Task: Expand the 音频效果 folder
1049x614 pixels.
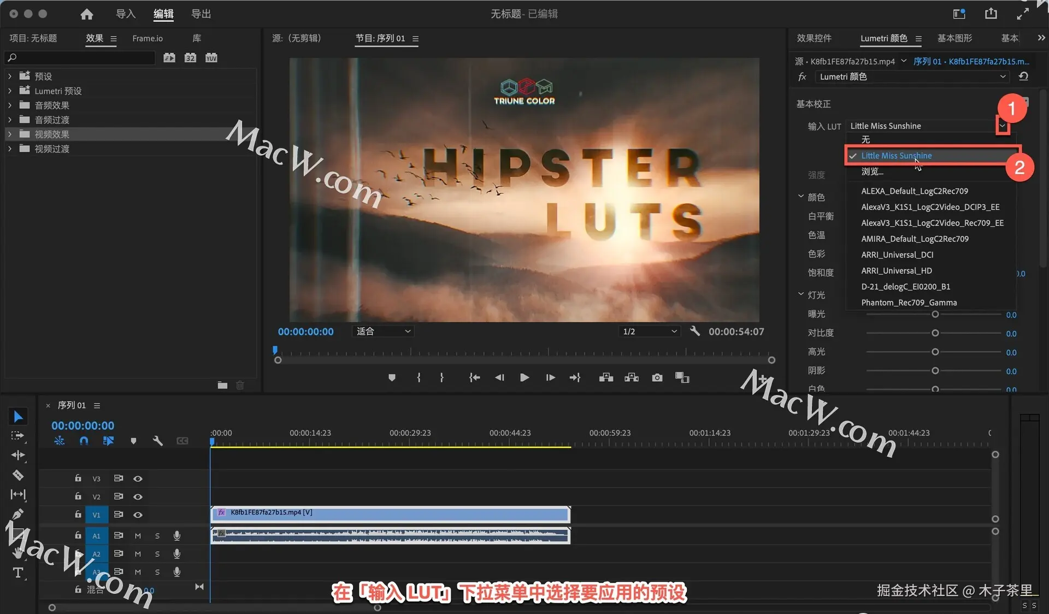Action: pyautogui.click(x=10, y=105)
